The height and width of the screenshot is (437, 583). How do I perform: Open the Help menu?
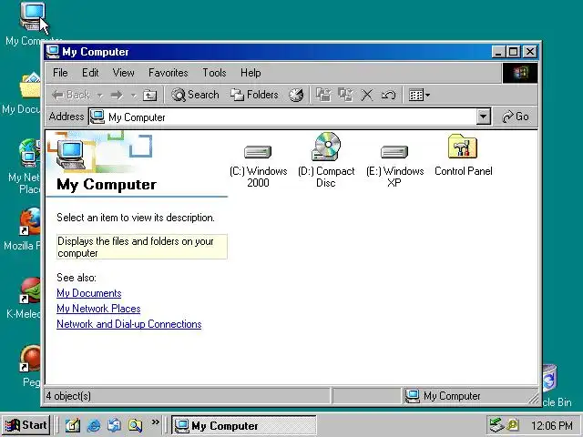pyautogui.click(x=251, y=73)
